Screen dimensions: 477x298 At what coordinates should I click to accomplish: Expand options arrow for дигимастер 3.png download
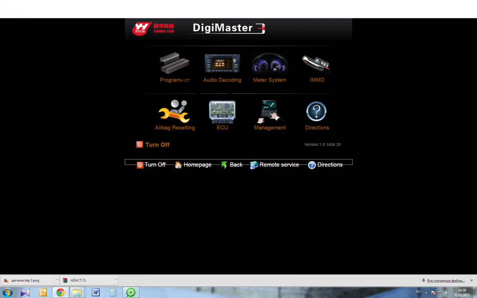point(57,280)
